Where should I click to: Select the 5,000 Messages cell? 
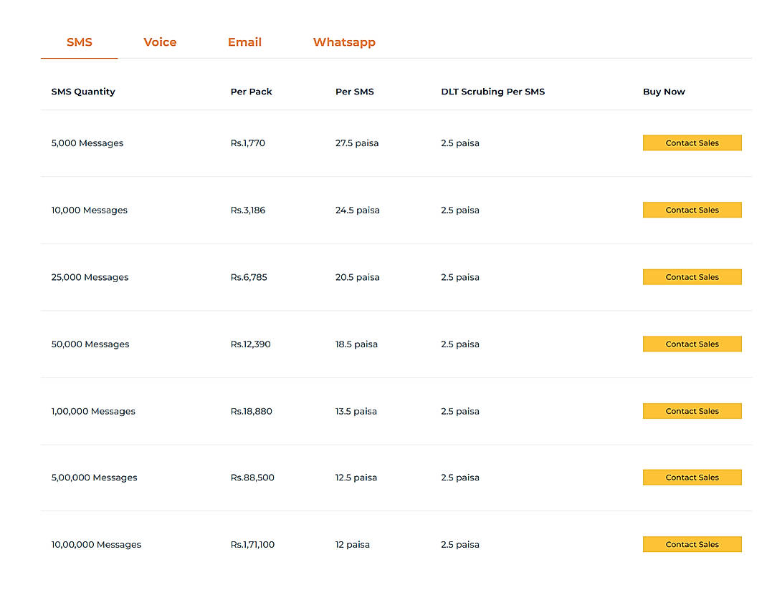pyautogui.click(x=87, y=143)
